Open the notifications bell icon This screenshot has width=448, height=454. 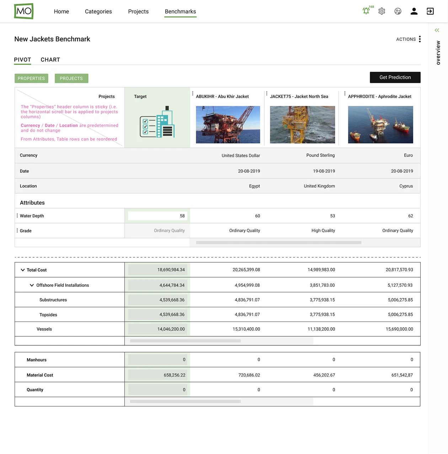(x=366, y=11)
